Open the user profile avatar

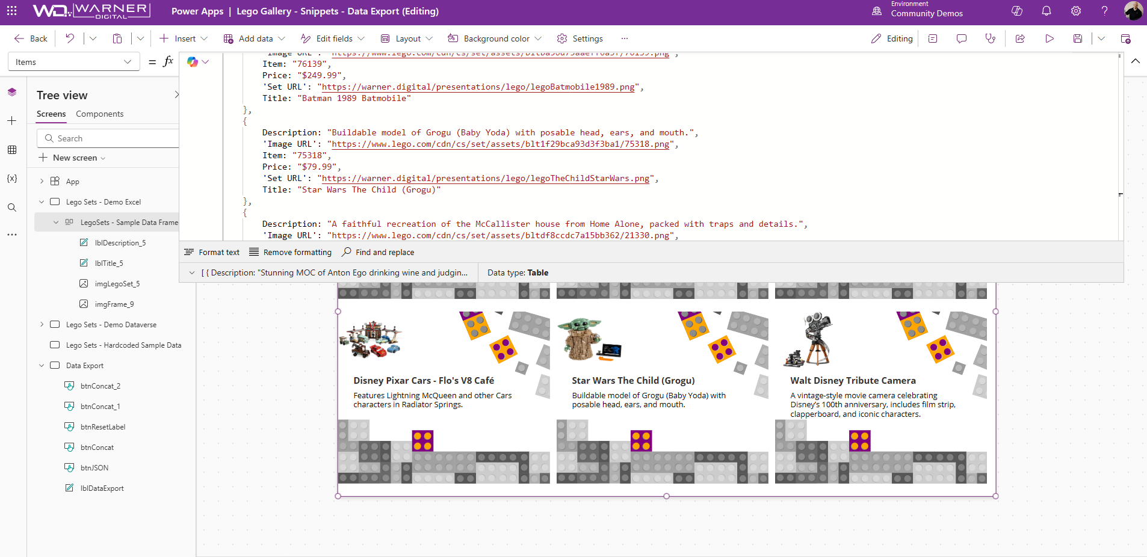1133,11
